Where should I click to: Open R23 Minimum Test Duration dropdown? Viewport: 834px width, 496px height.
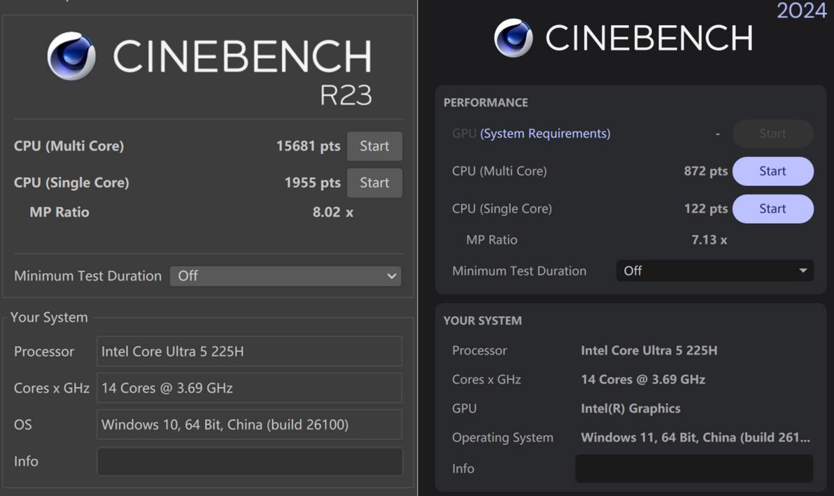(286, 276)
